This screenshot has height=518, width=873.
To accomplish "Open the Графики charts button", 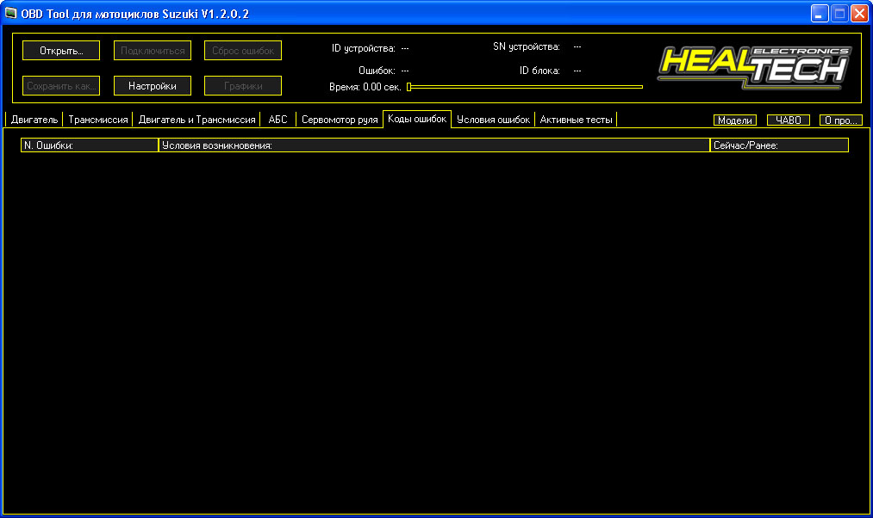I will point(243,86).
